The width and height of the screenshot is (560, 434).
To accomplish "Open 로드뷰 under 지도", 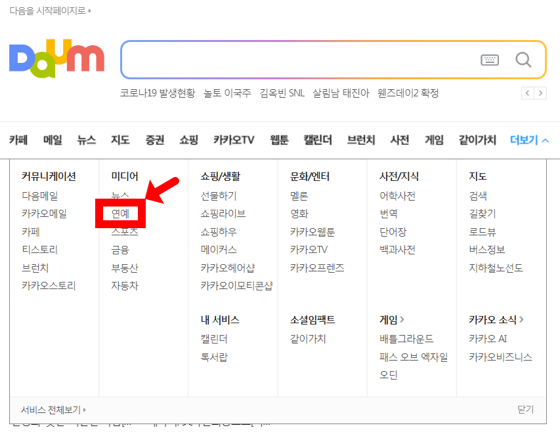I will 483,232.
